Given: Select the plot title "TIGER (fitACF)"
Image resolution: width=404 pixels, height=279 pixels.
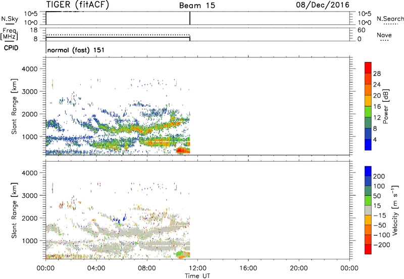Looking at the screenshot, I should (x=78, y=5).
